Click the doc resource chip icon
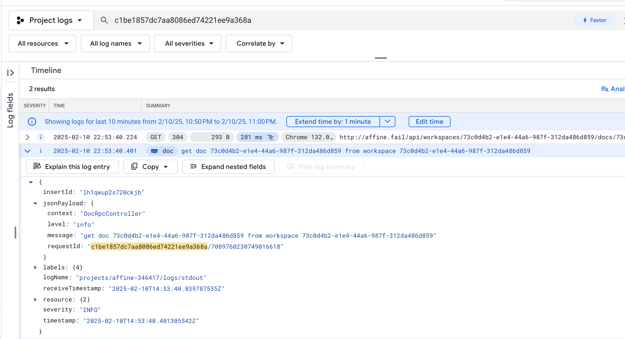The width and height of the screenshot is (625, 339). (154, 151)
